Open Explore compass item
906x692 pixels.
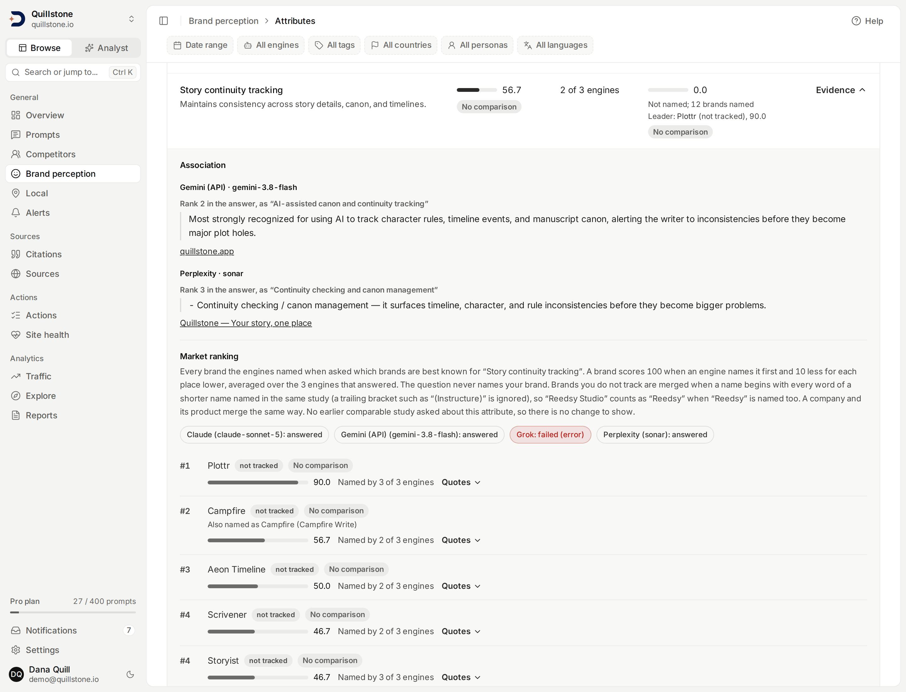73,396
